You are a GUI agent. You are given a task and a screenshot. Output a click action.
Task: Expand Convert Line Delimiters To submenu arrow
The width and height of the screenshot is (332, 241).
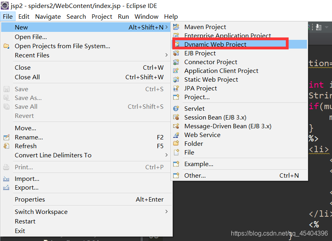166,155
